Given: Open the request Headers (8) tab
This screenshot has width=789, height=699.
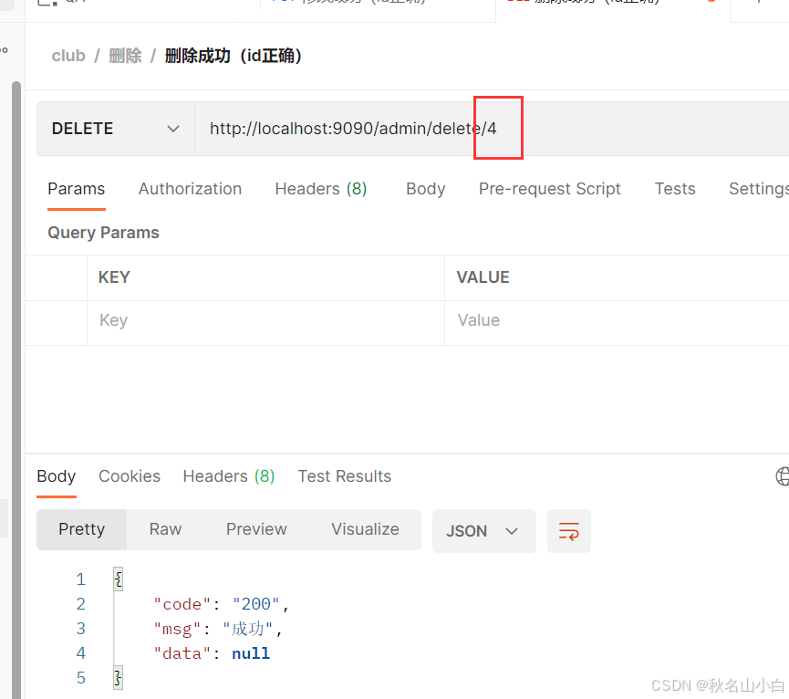Looking at the screenshot, I should [x=321, y=189].
